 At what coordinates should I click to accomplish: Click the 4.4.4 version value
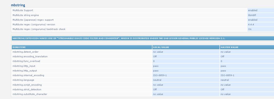[251, 24]
